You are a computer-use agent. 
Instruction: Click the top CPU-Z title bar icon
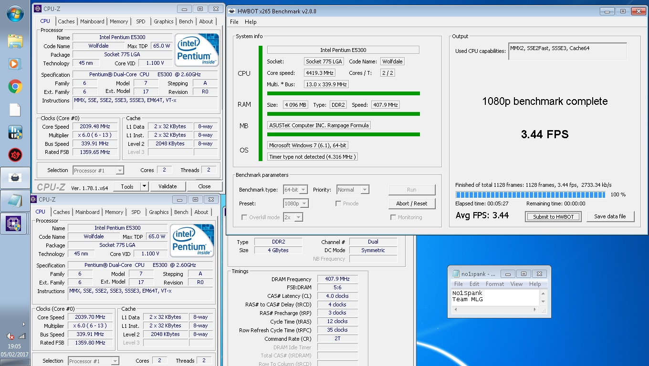point(37,9)
